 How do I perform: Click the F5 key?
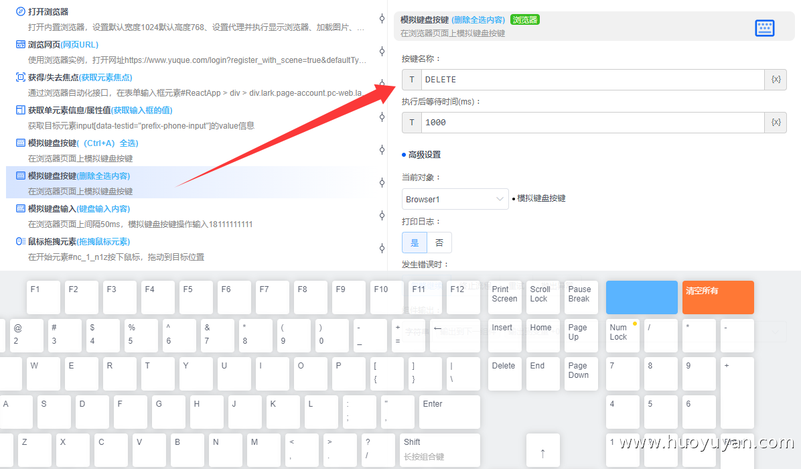196,297
